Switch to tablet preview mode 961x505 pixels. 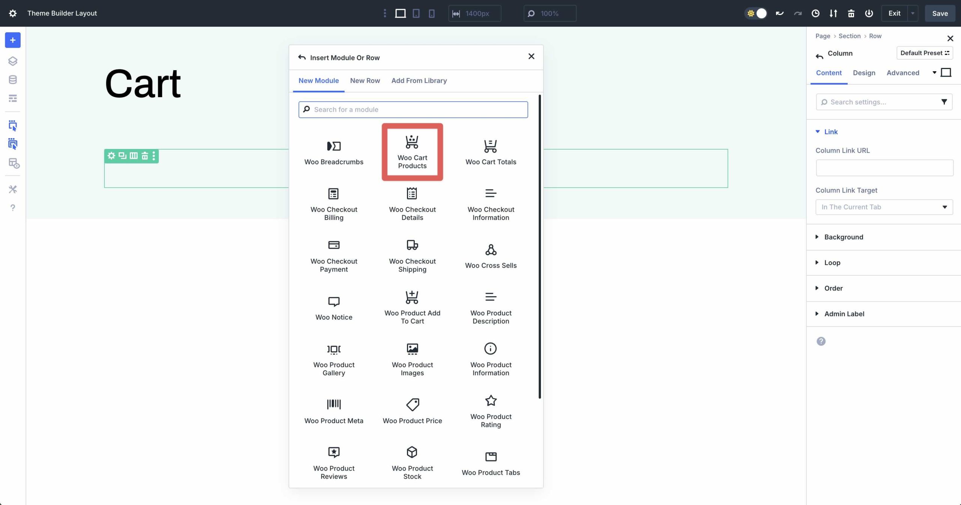416,13
